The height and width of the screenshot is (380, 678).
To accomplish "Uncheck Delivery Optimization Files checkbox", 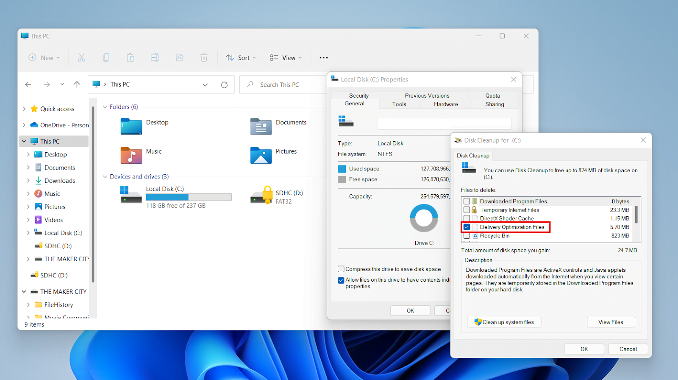I will tap(467, 227).
